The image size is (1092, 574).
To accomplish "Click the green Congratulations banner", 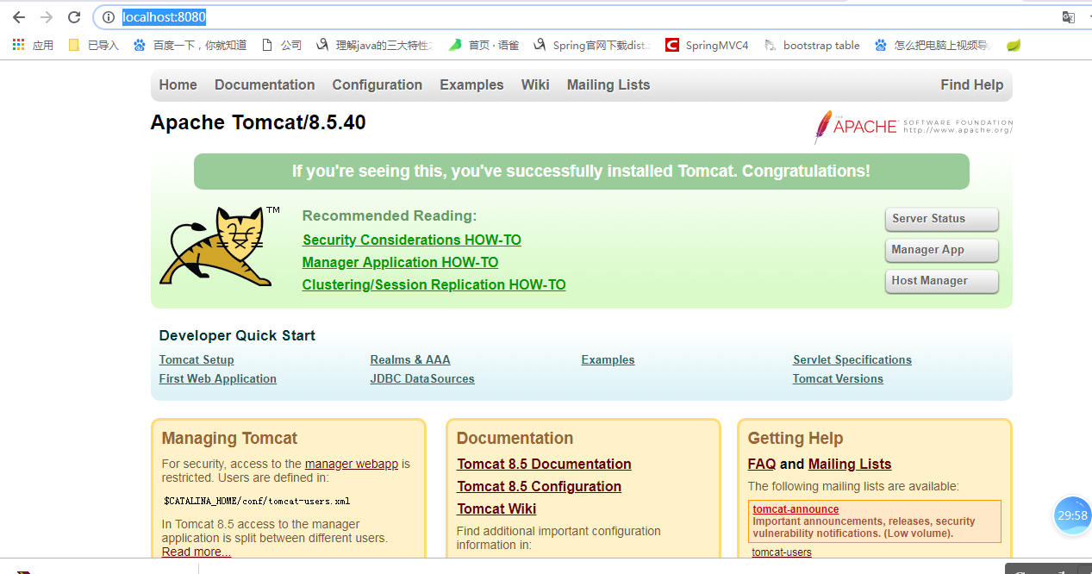I will point(582,172).
